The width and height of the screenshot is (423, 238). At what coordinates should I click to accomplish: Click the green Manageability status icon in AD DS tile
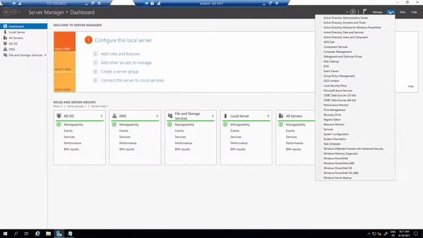[x=59, y=124]
